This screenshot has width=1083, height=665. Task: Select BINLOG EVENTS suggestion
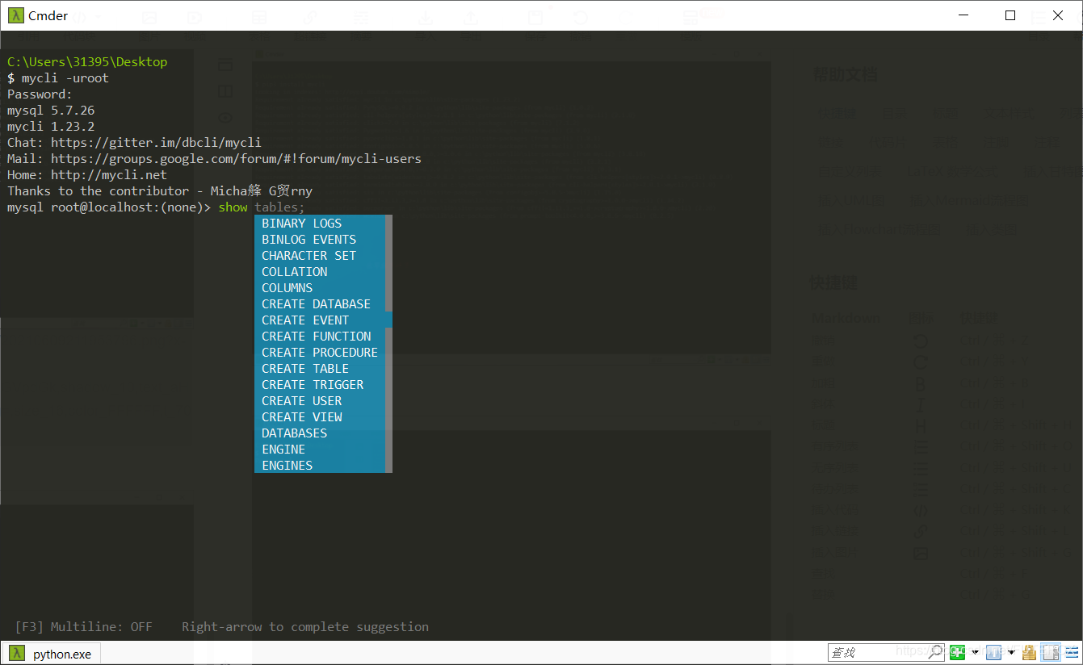pyautogui.click(x=320, y=239)
